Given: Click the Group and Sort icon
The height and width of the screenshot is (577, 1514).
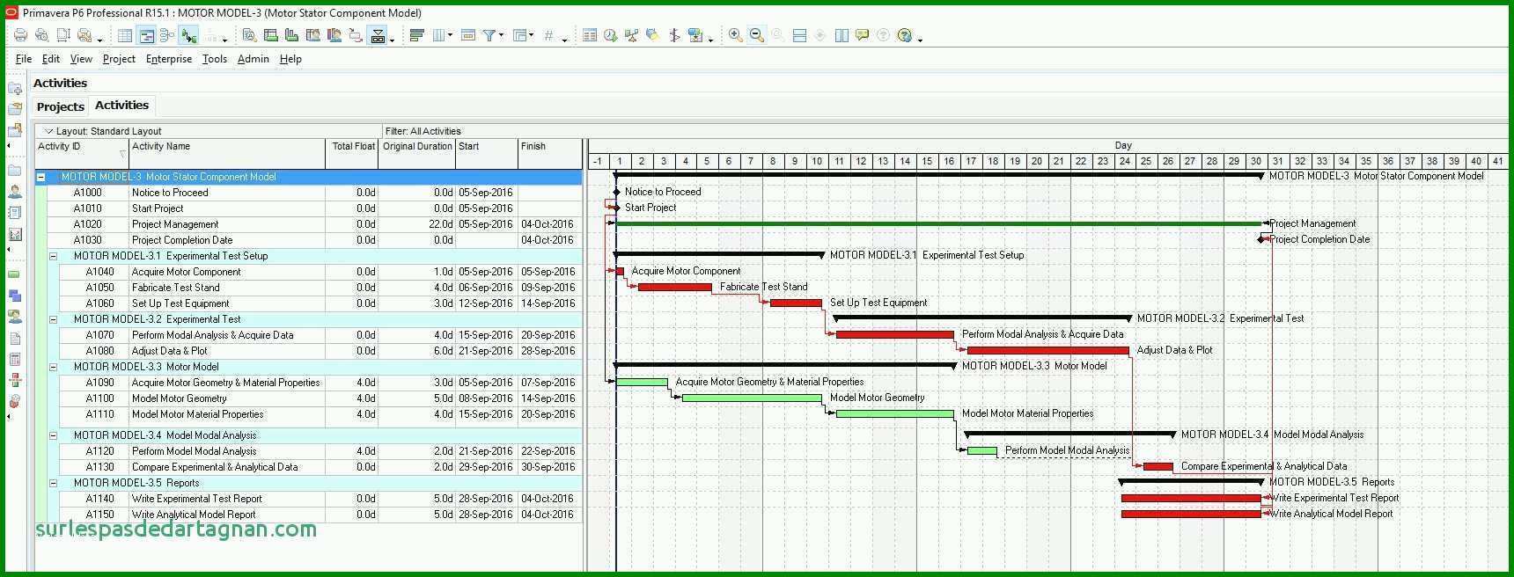Looking at the screenshot, I should point(520,35).
